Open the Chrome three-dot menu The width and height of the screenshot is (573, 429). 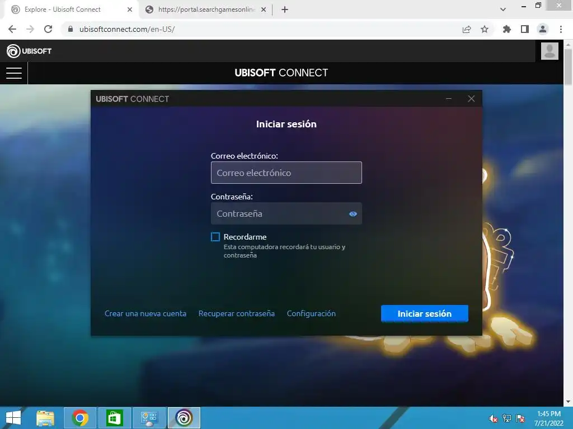coord(561,29)
